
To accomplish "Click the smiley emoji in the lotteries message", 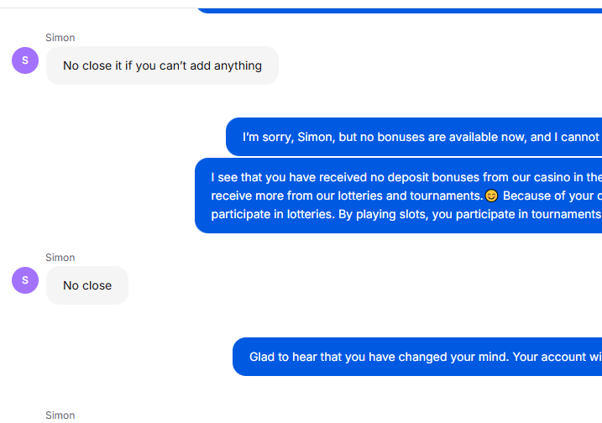I will click(x=492, y=196).
